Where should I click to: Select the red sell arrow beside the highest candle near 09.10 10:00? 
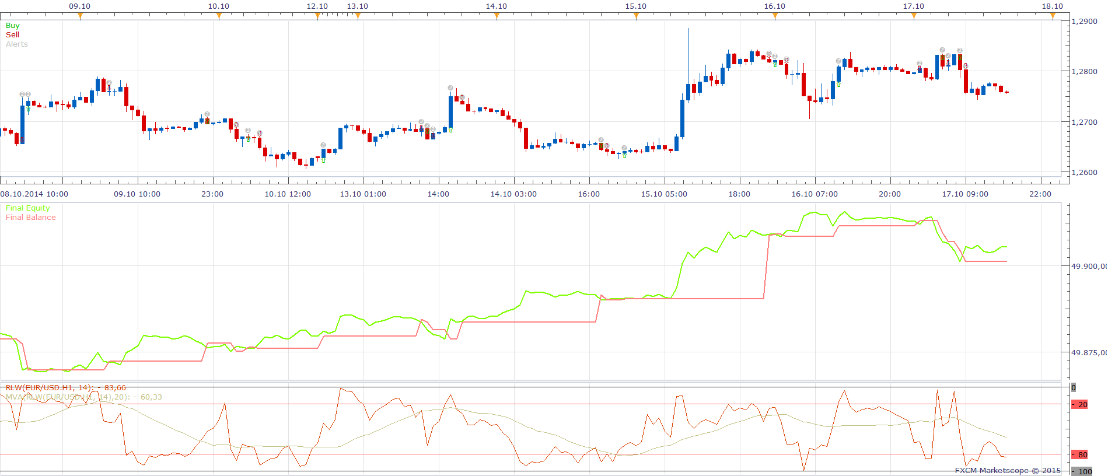pyautogui.click(x=109, y=89)
